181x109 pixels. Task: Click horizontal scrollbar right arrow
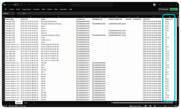176,103
